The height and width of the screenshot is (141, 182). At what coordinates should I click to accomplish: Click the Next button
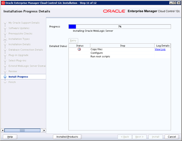pos(139,137)
